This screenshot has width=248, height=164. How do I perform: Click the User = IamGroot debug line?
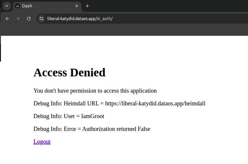[69, 116]
